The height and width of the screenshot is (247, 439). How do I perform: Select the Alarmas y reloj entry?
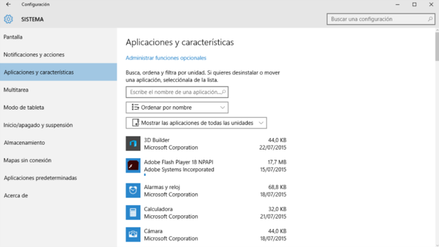pos(162,187)
